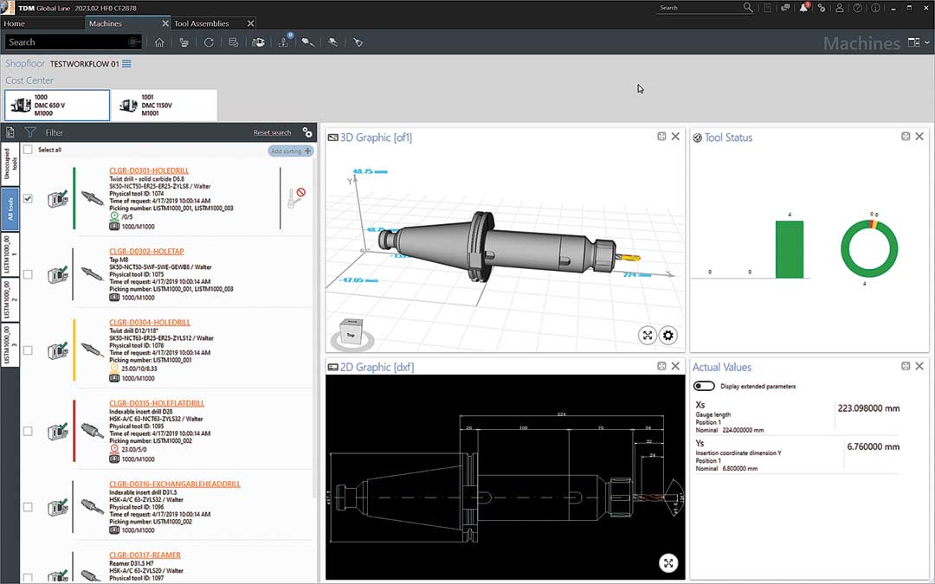This screenshot has height=584, width=935.
Task: Open the Shopfloor list menu icon
Action: [126, 63]
